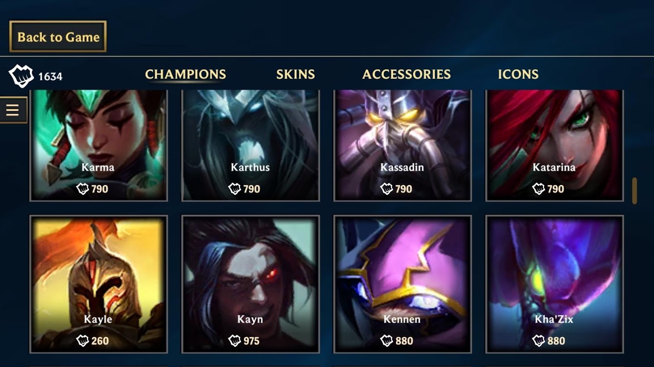Go to the Icons tab

(518, 74)
